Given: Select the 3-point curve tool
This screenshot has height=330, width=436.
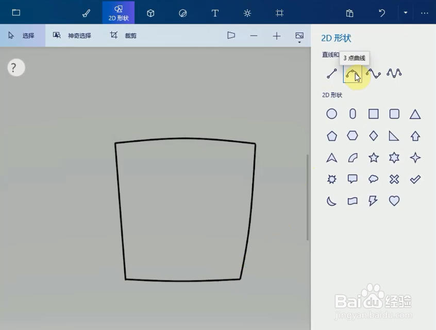Looking at the screenshot, I should click(x=353, y=74).
